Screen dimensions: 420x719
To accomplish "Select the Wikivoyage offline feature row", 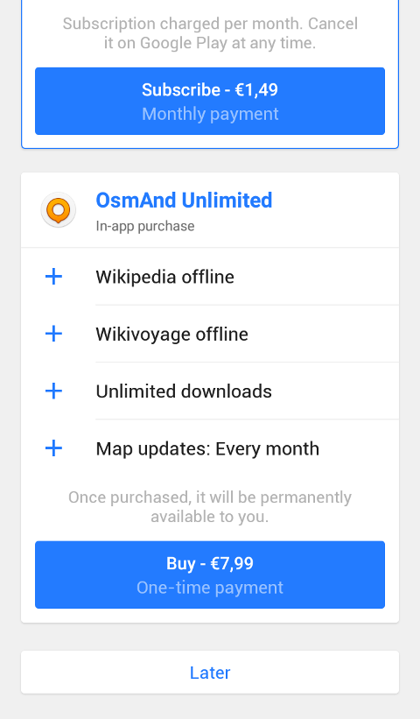I will point(210,334).
